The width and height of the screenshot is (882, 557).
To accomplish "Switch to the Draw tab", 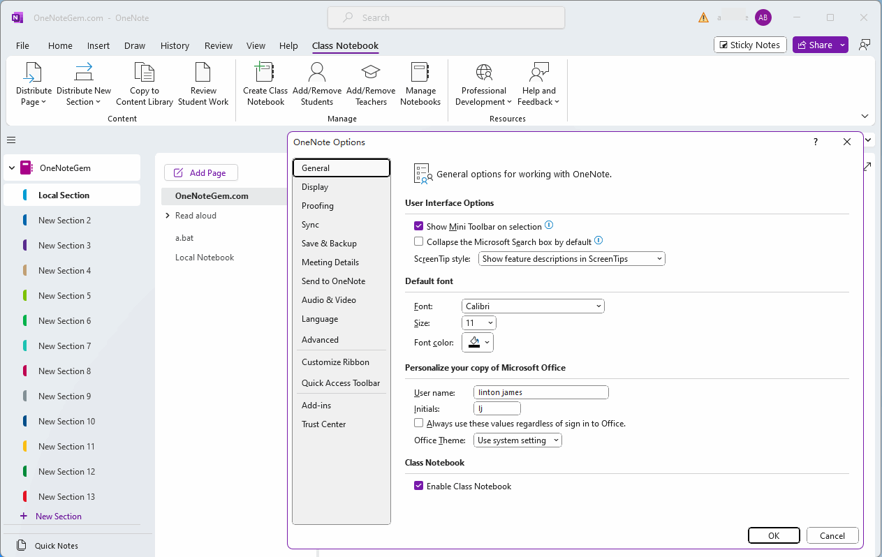I will pos(135,45).
